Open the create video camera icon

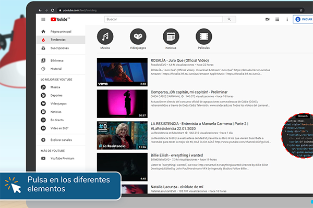pos(268,19)
